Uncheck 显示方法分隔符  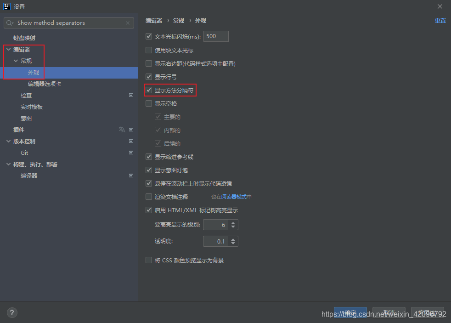pyautogui.click(x=149, y=90)
